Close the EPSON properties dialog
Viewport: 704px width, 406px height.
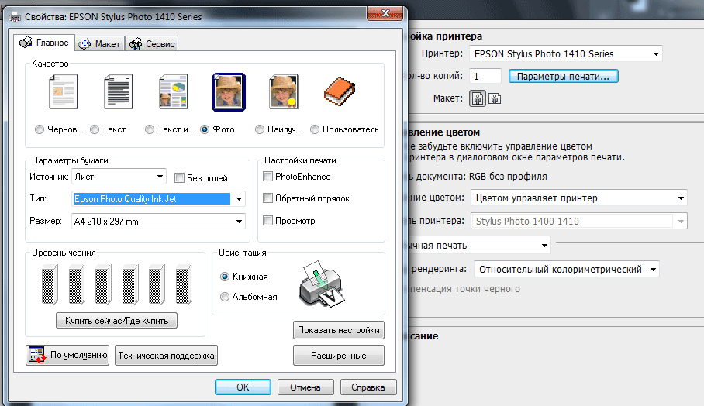pos(385,13)
